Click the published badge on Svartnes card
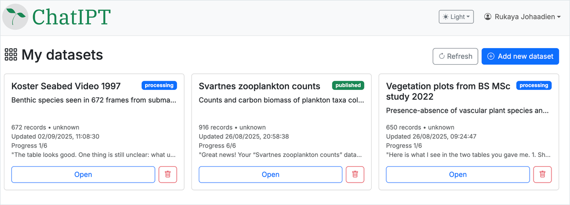570x205 pixels. tap(348, 85)
